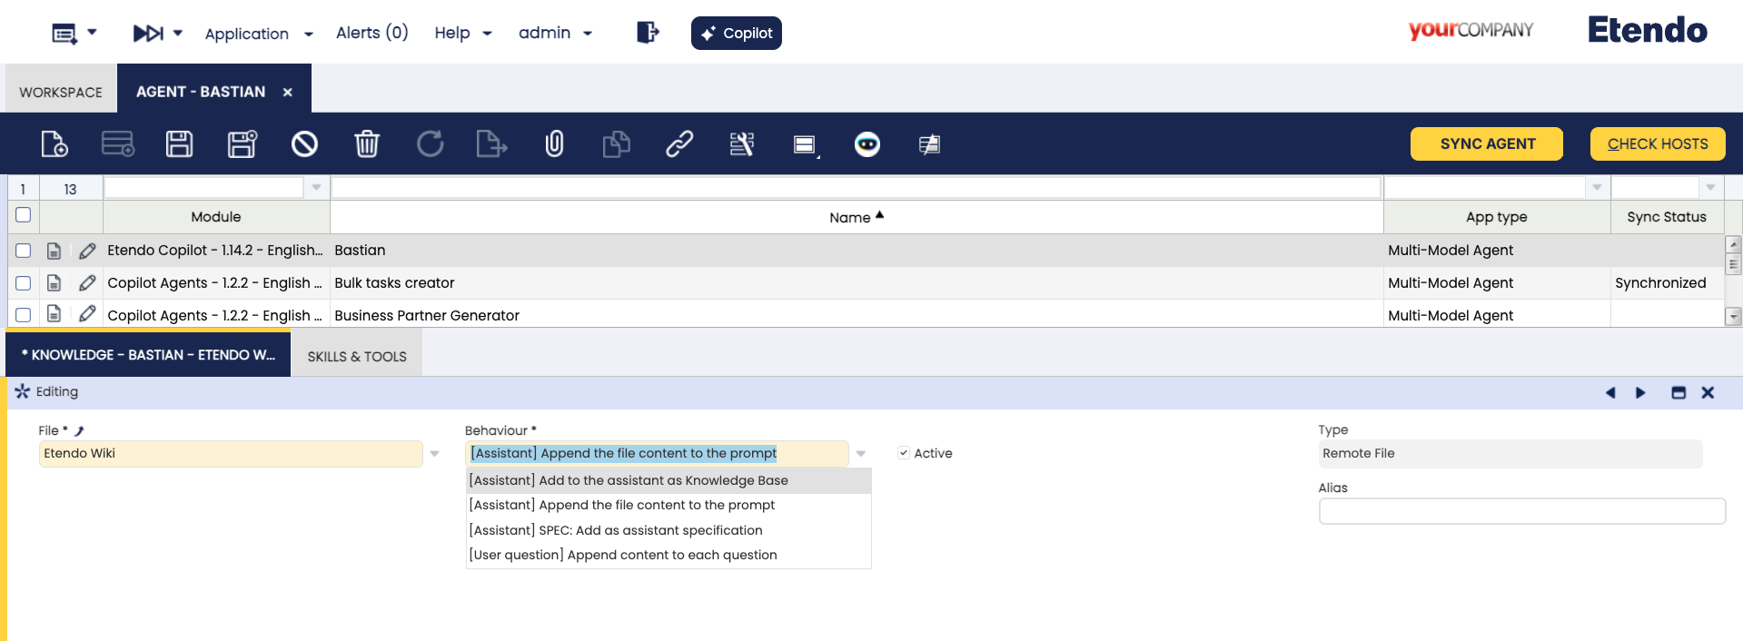Open the Copilot robot toolbar icon
Viewport: 1743px width, 641px height.
(x=867, y=143)
